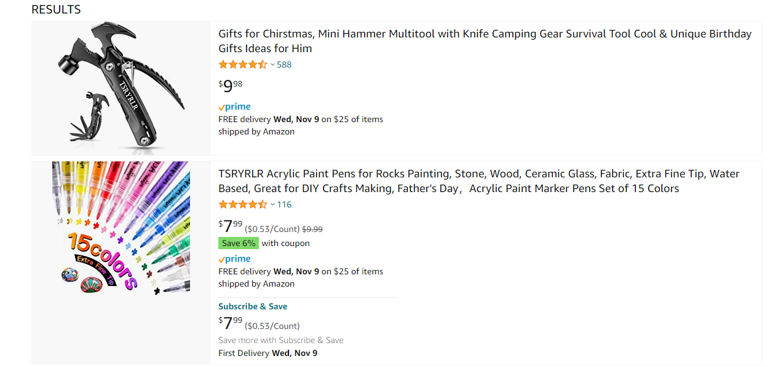Click the Mini Hammer Multitool product title
The height and width of the screenshot is (367, 770).
(485, 41)
